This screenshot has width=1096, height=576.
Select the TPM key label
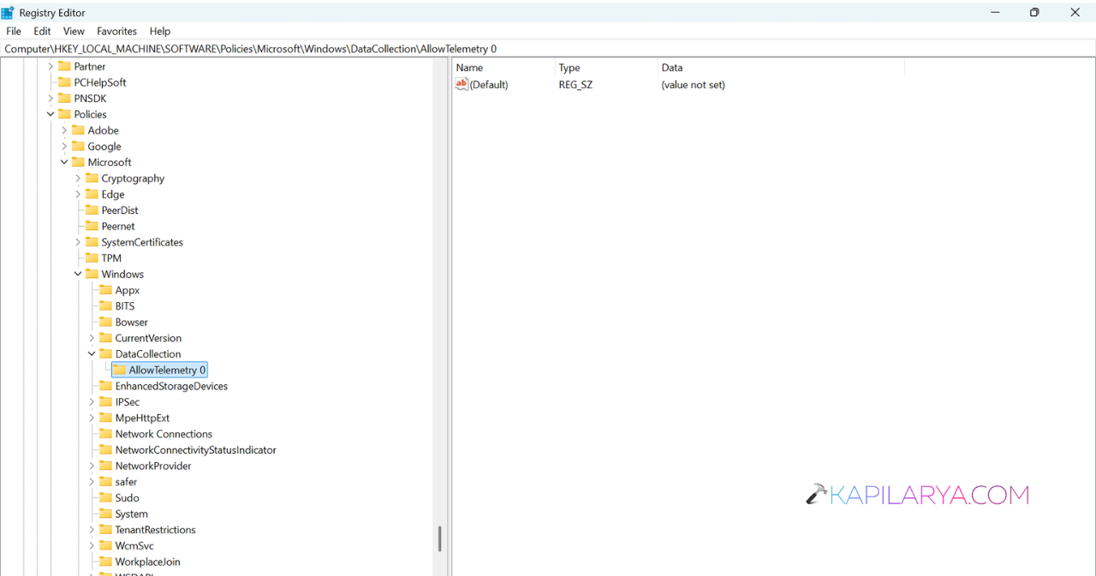click(111, 258)
